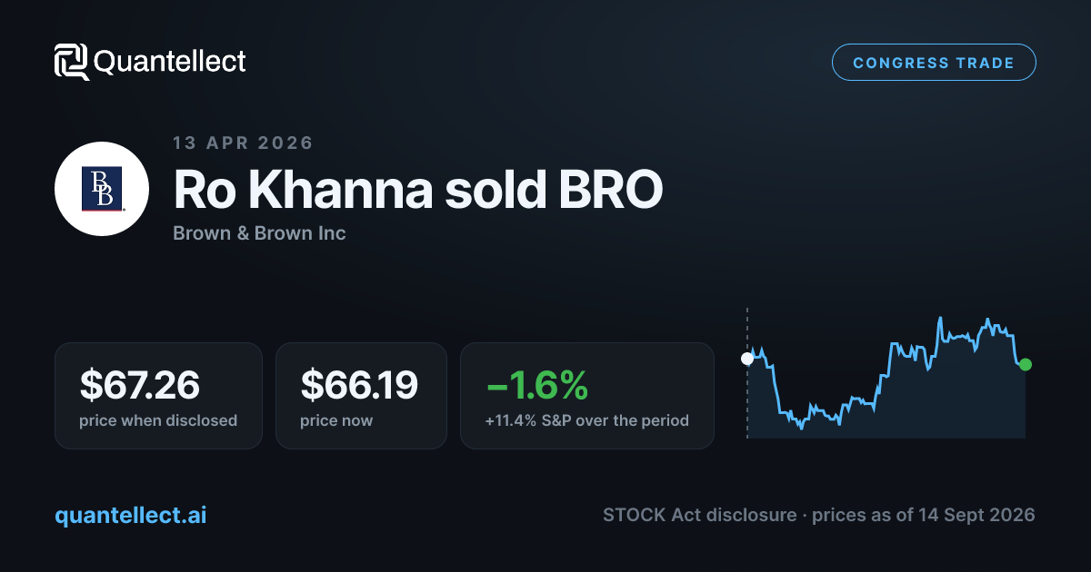The image size is (1091, 572).
Task: Click the Brown & Brown Inc subtitle
Action: (259, 233)
